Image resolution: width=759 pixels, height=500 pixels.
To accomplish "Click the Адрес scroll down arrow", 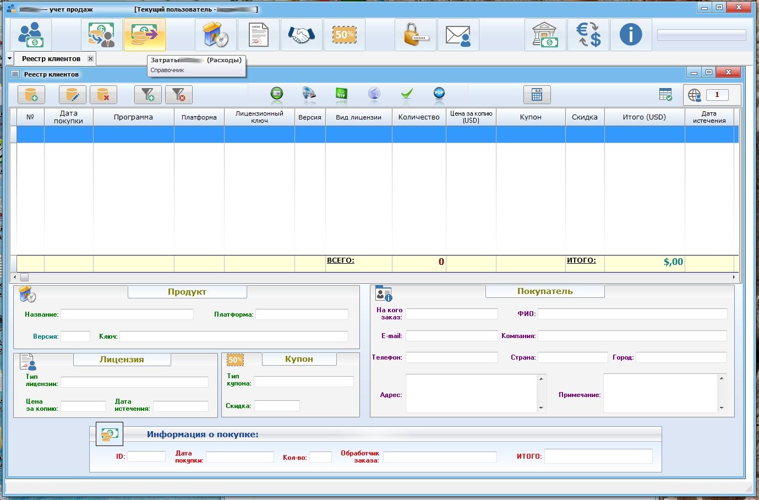I will [541, 408].
